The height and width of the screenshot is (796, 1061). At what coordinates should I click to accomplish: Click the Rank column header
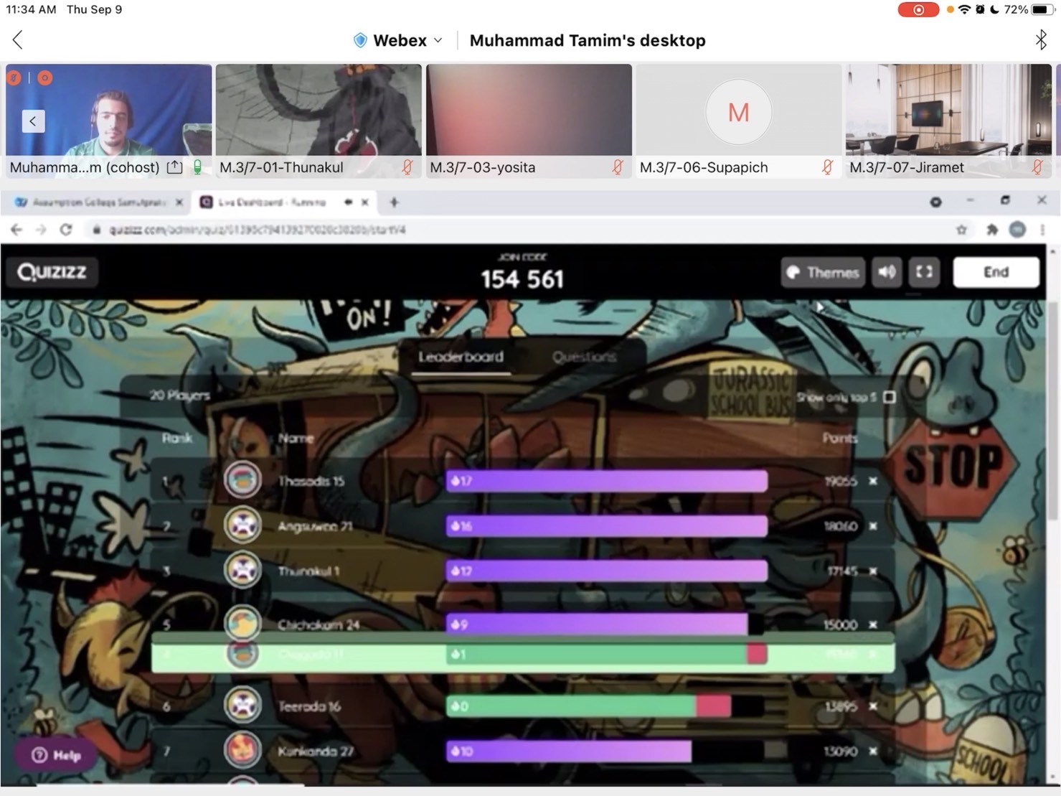[x=177, y=438]
